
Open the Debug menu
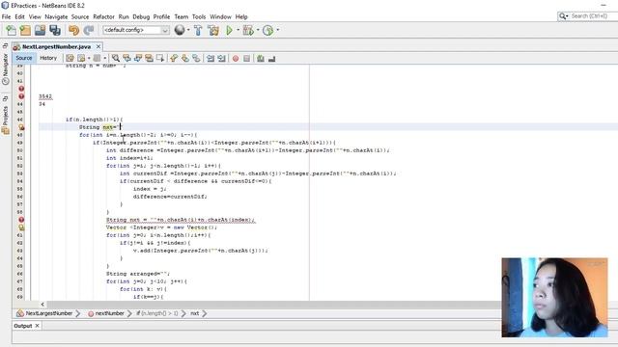point(141,17)
